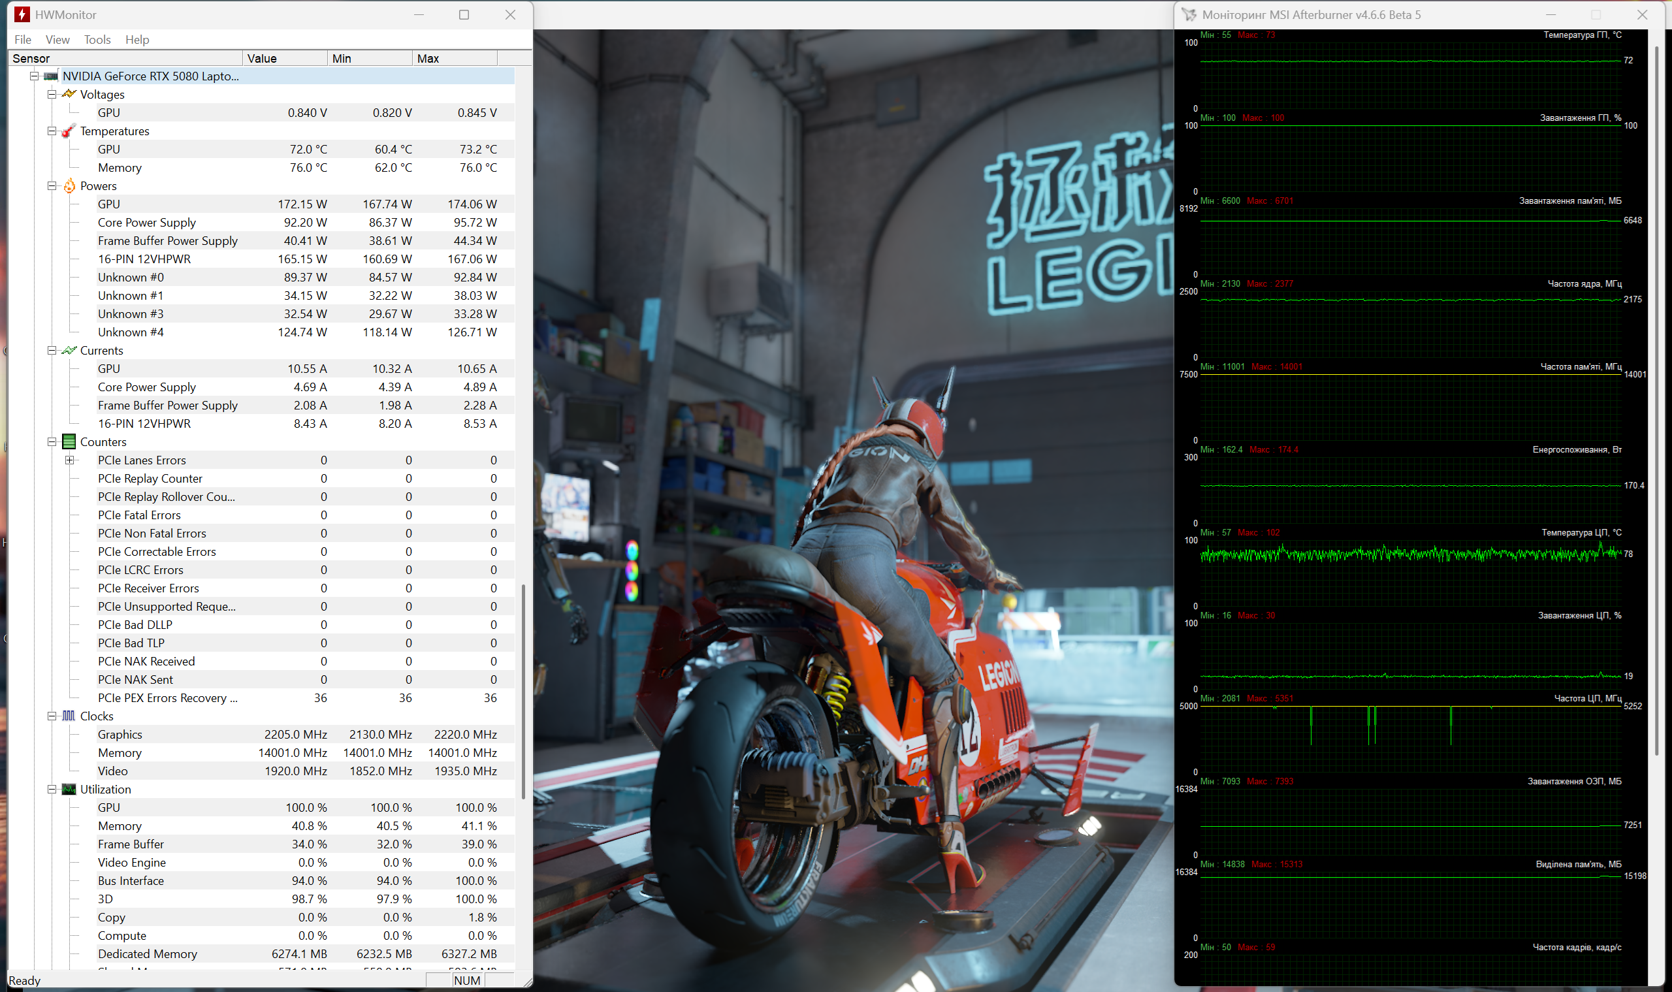
Task: Click the Clocks waveform icon
Action: coord(69,716)
